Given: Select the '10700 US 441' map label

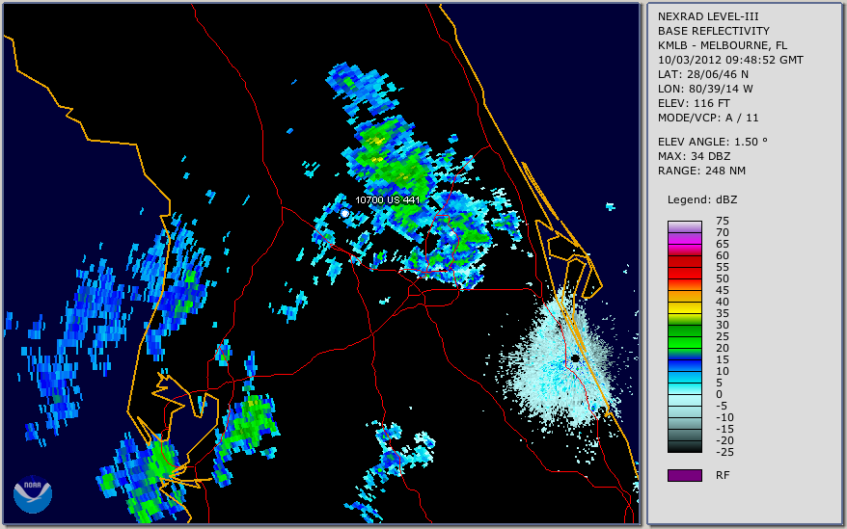Looking at the screenshot, I should 387,200.
